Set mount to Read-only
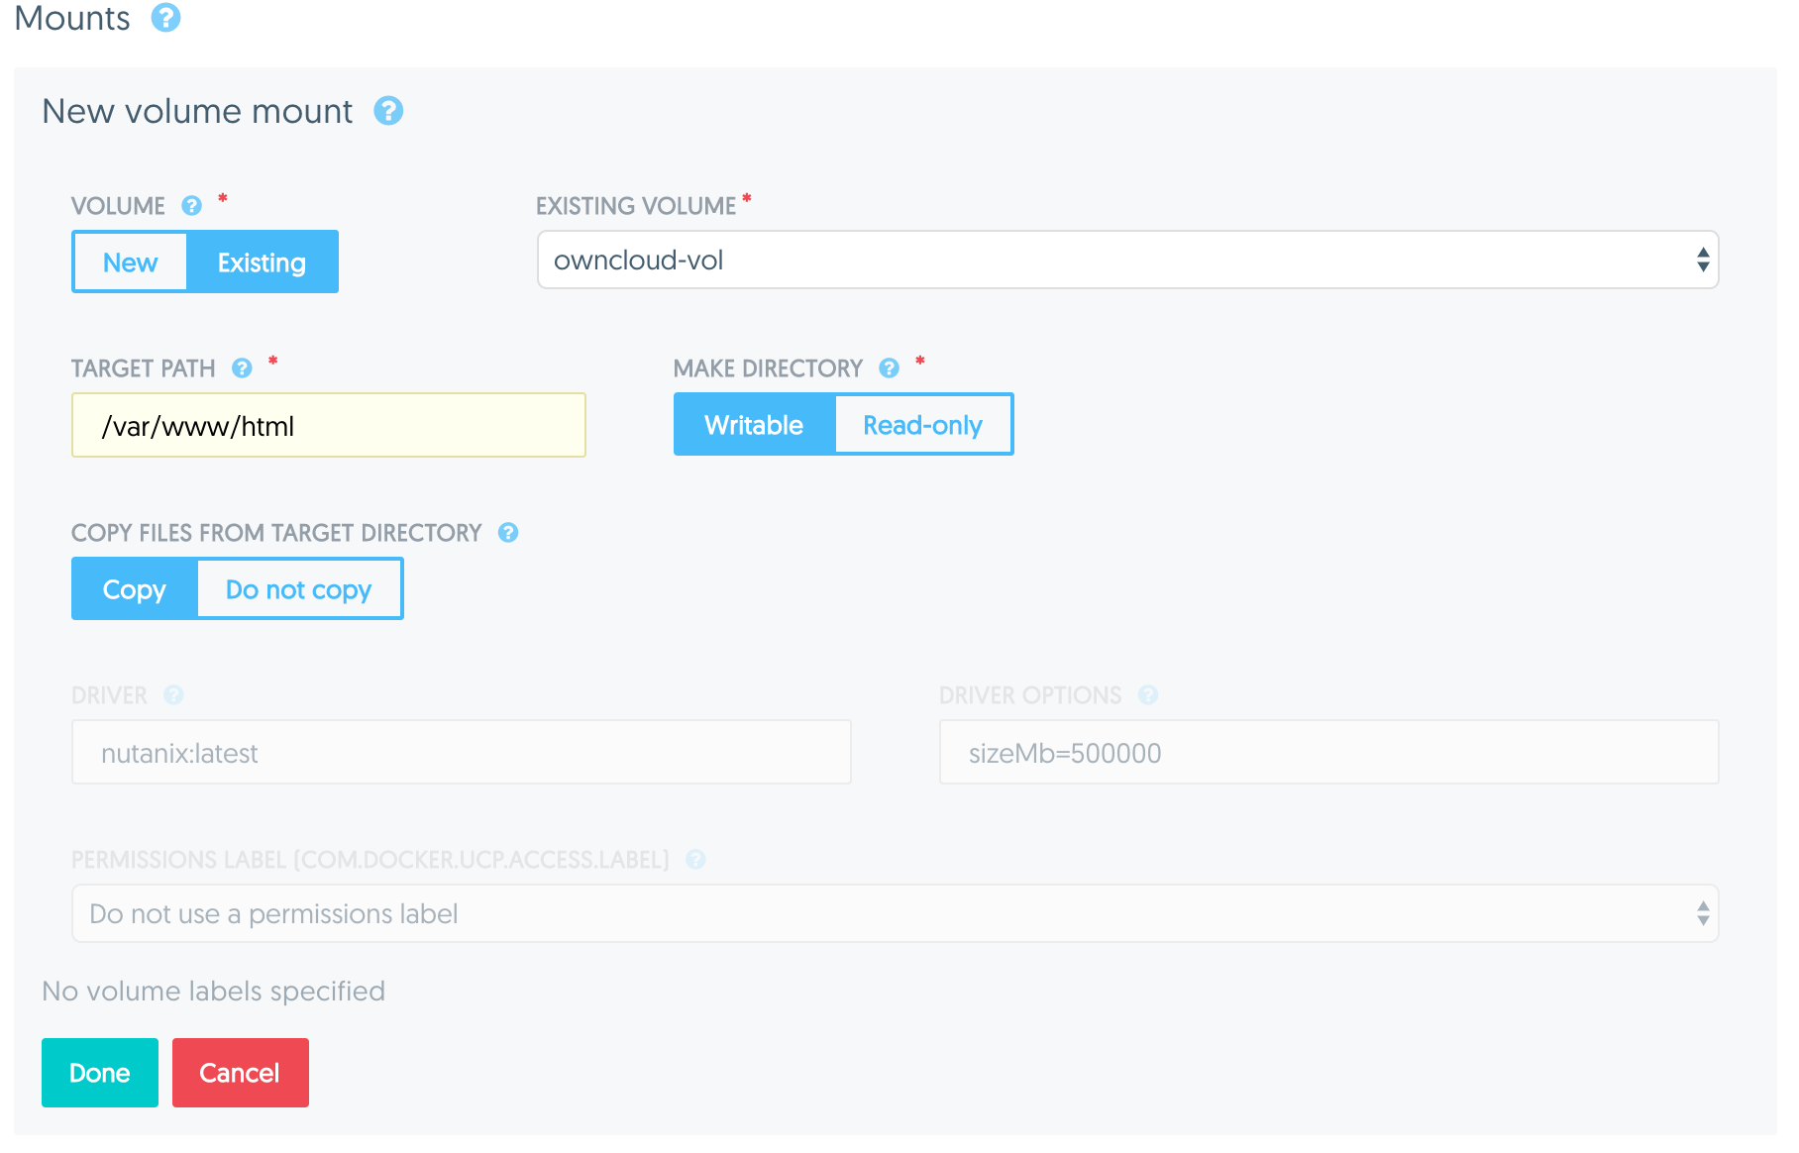 click(x=922, y=425)
